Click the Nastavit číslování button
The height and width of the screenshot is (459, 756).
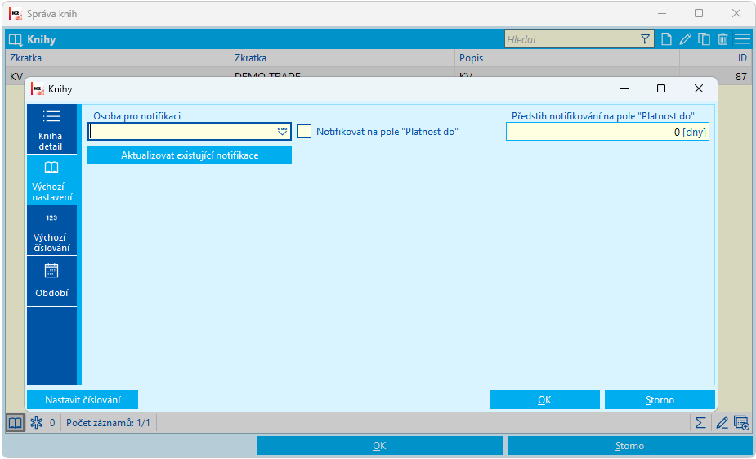coord(83,399)
